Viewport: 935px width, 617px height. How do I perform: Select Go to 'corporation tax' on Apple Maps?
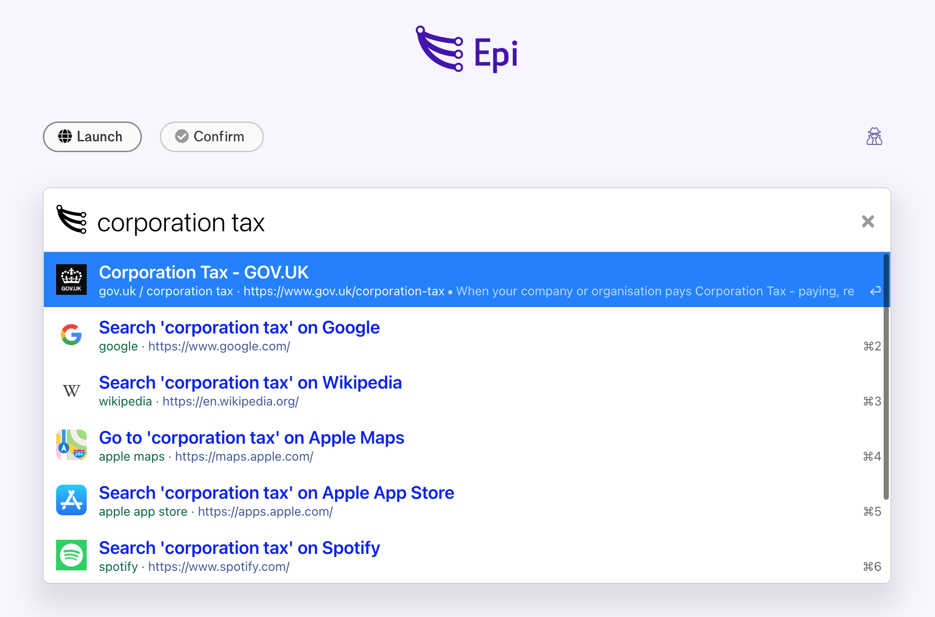point(464,445)
